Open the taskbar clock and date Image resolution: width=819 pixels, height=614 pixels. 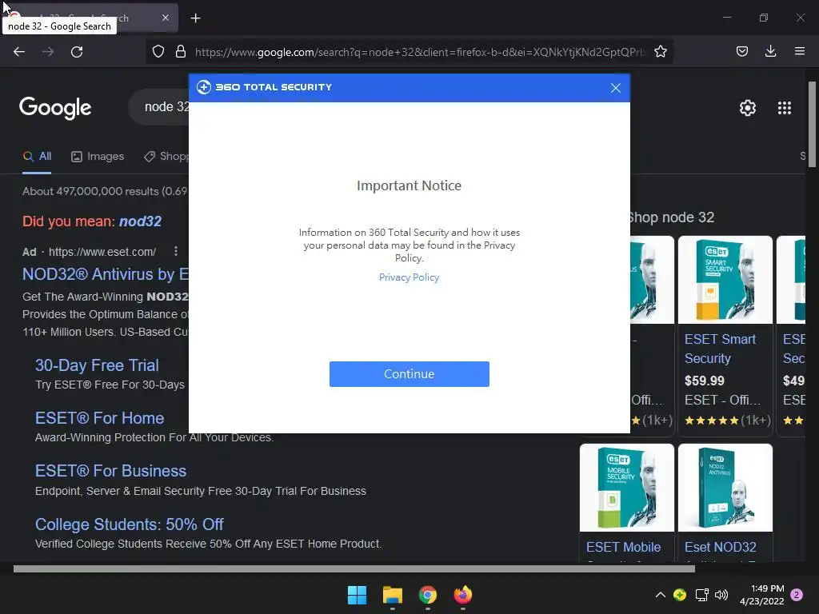pos(762,595)
